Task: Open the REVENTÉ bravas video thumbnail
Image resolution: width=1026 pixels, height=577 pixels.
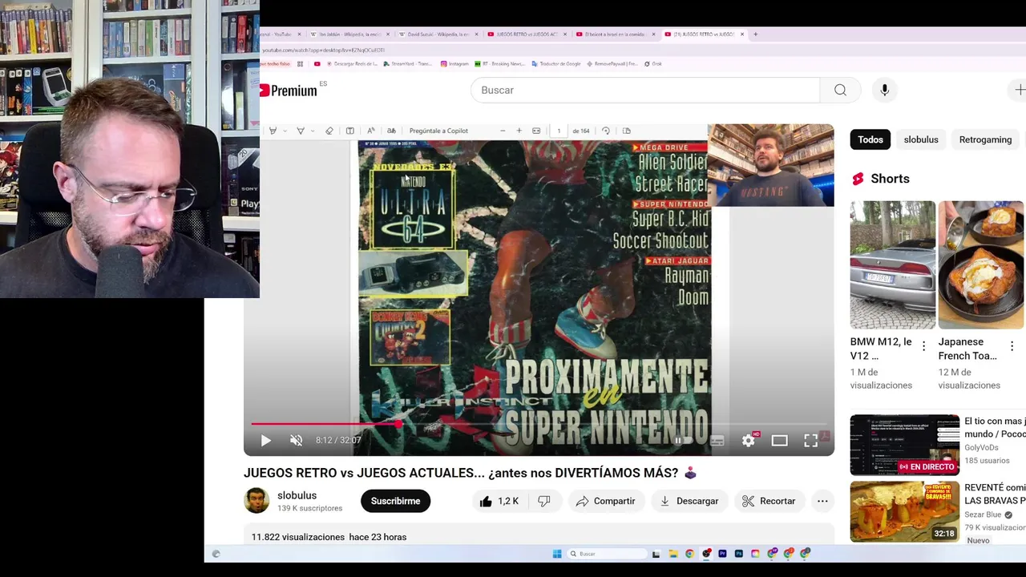Action: pyautogui.click(x=905, y=511)
